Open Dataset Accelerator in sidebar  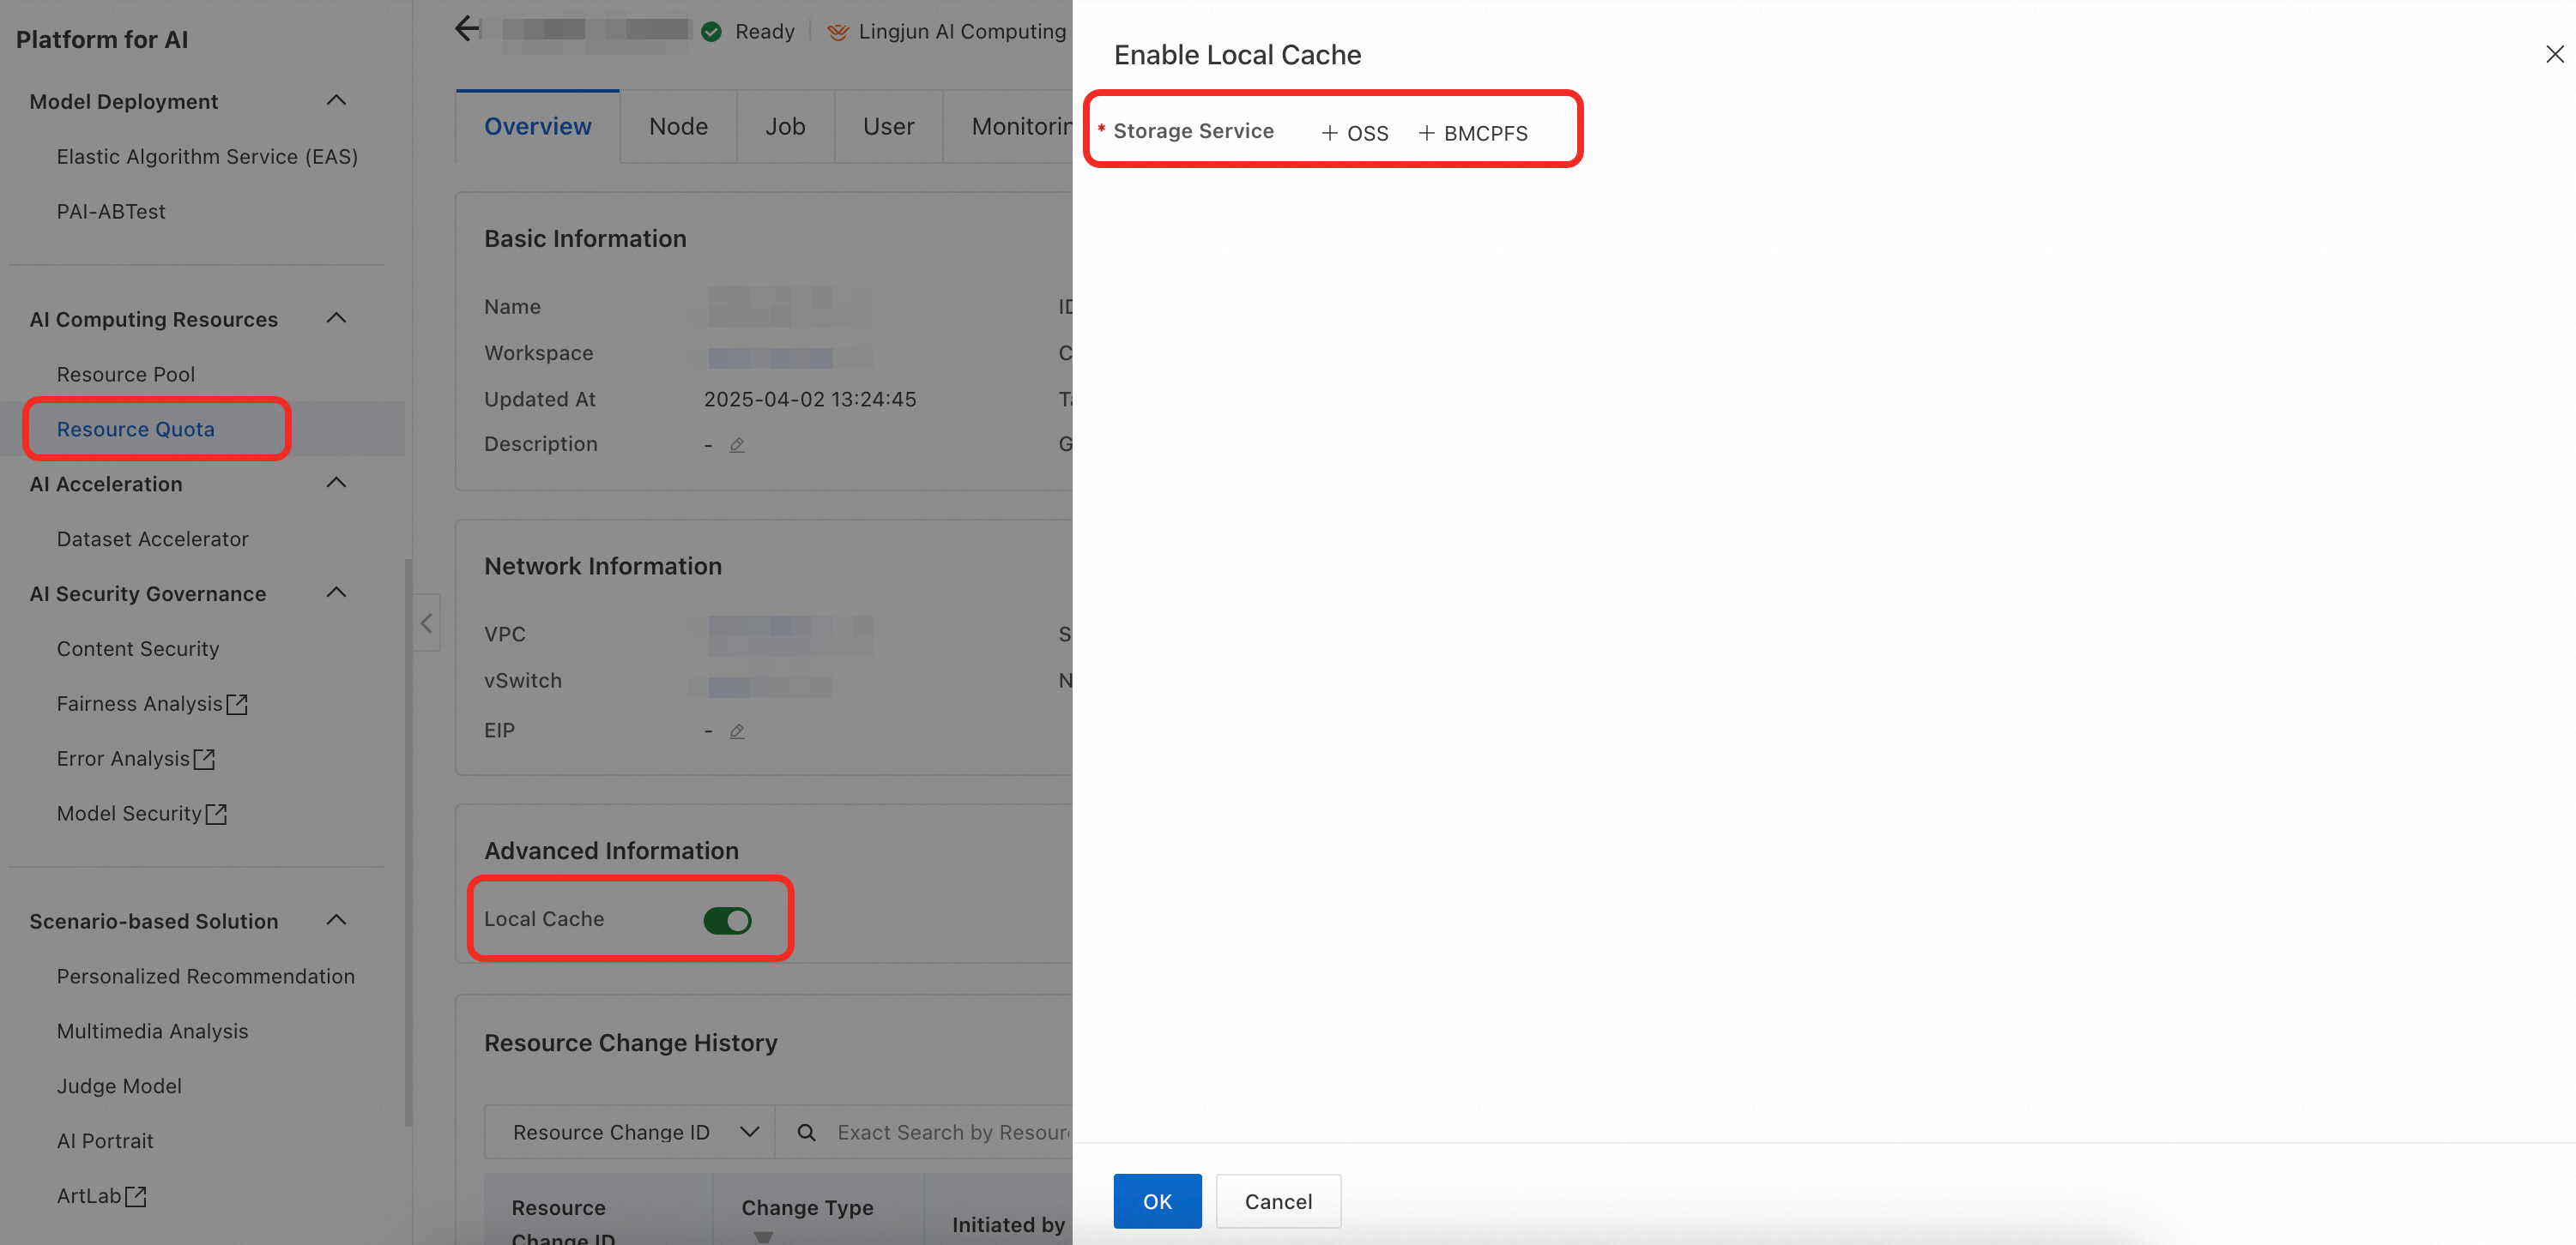152,538
